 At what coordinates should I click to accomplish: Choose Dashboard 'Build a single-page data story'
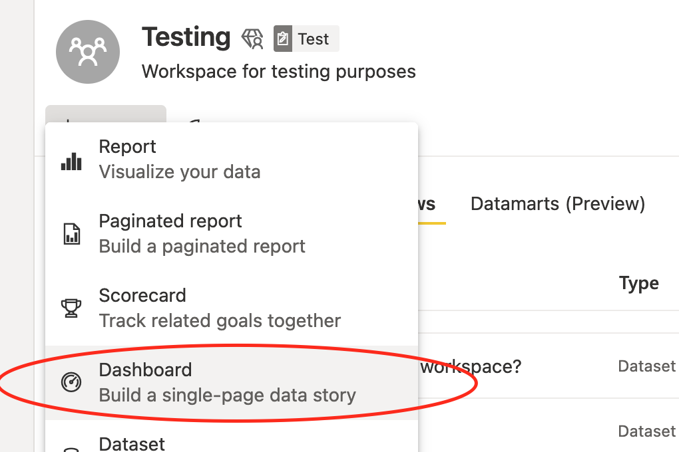[232, 382]
